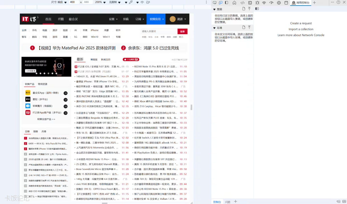347x204 pixels.
Task: Click the viewport right resize handle
Action: (x=192, y=107)
